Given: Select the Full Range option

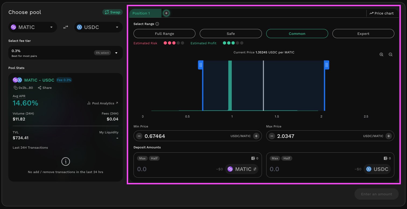Looking at the screenshot, I should pos(164,34).
